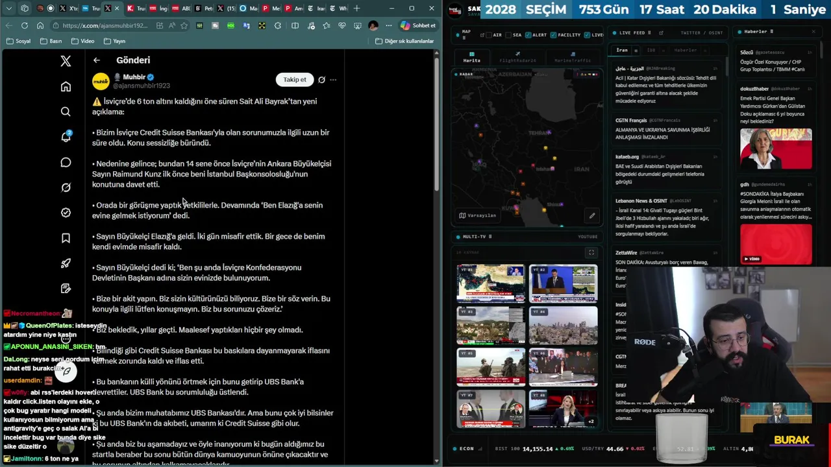Open the İran feed tab menu icon

[636, 50]
